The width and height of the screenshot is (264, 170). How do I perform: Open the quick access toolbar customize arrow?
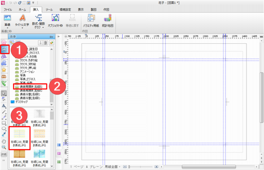coord(33,3)
